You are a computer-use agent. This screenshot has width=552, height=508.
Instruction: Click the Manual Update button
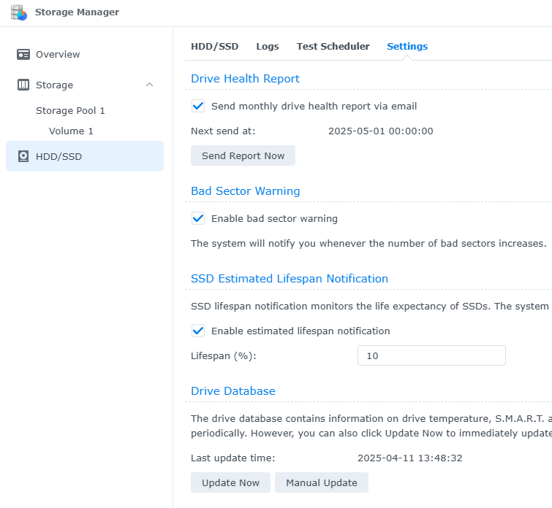(322, 482)
